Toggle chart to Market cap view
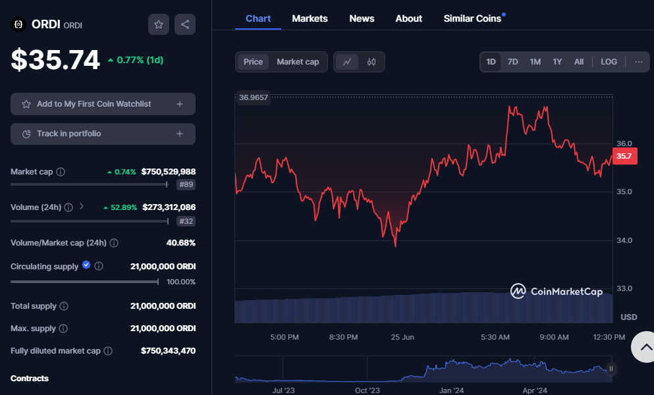The image size is (654, 395). [298, 62]
